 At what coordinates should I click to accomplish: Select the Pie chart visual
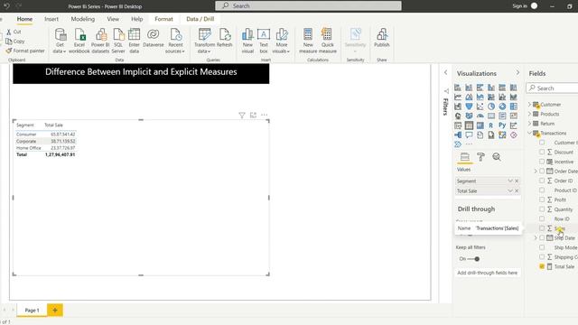pyautogui.click(x=491, y=107)
